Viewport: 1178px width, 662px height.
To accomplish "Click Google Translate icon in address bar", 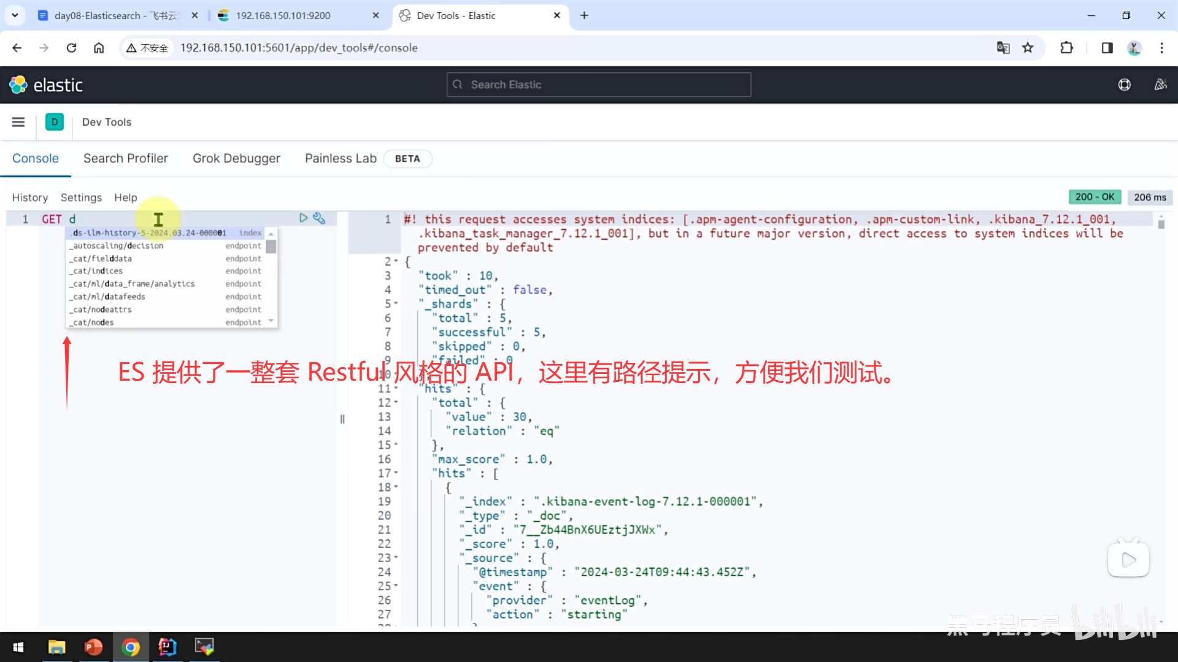I will coord(1003,48).
